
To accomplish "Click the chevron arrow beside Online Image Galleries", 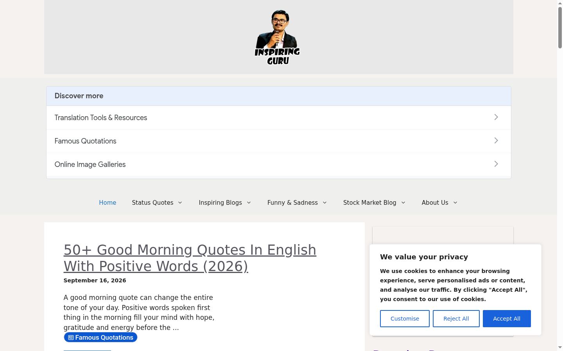I will point(496,164).
